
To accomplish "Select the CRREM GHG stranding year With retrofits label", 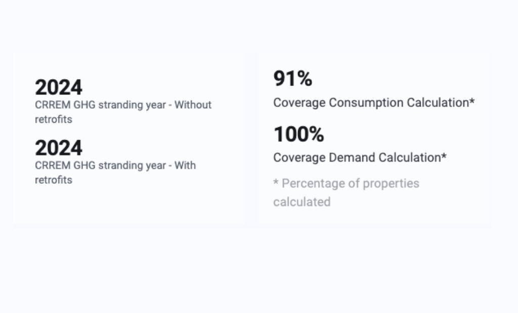I will [115, 172].
